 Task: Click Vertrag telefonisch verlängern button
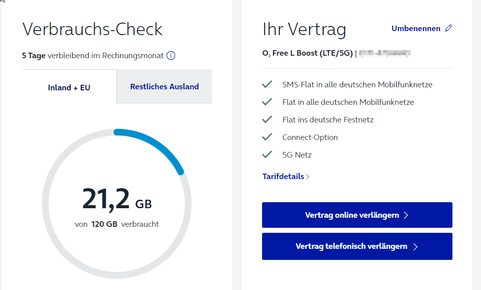point(357,246)
